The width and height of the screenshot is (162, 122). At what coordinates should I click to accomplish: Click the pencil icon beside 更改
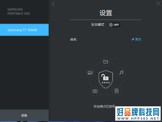(133, 39)
